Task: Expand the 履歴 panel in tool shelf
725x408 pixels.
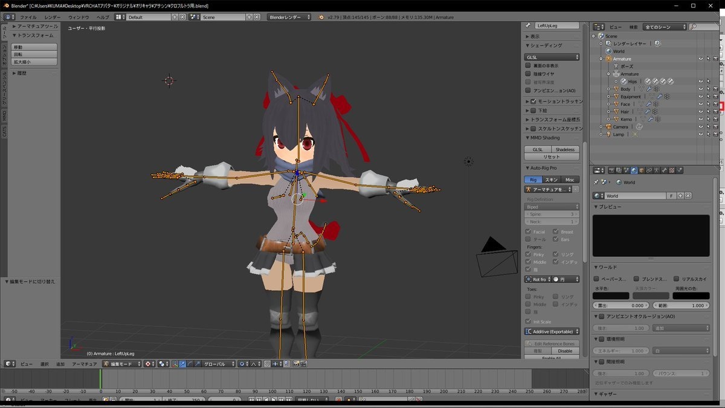Action: pos(19,73)
